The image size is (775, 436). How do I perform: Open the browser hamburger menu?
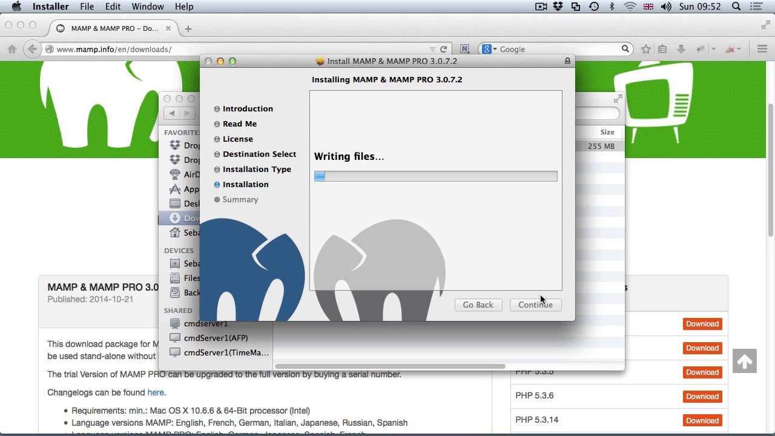pos(762,49)
